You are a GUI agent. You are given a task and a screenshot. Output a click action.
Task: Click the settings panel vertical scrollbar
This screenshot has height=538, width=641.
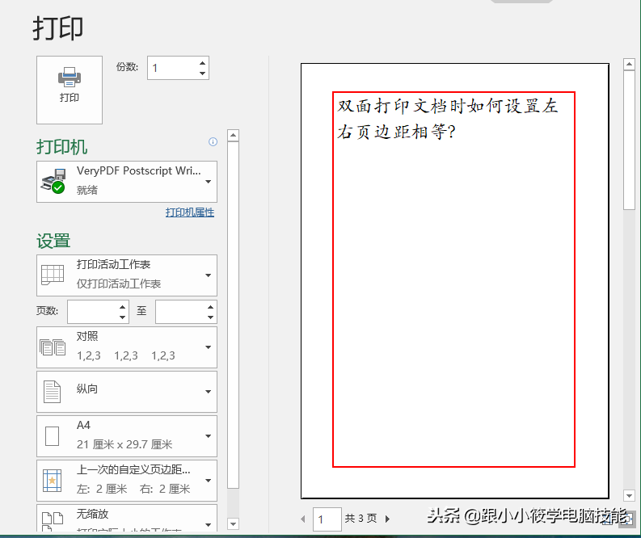(233, 323)
